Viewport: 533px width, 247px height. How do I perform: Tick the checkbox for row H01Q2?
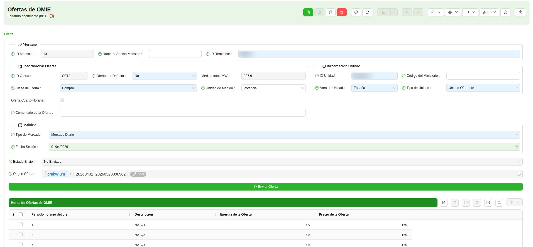(x=21, y=234)
